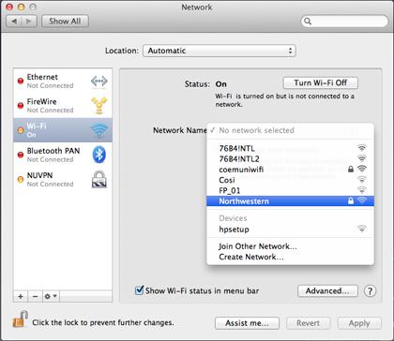Image resolution: width=394 pixels, height=341 pixels.
Task: Click the lock icon next to coemuniwifi
Action: (351, 169)
